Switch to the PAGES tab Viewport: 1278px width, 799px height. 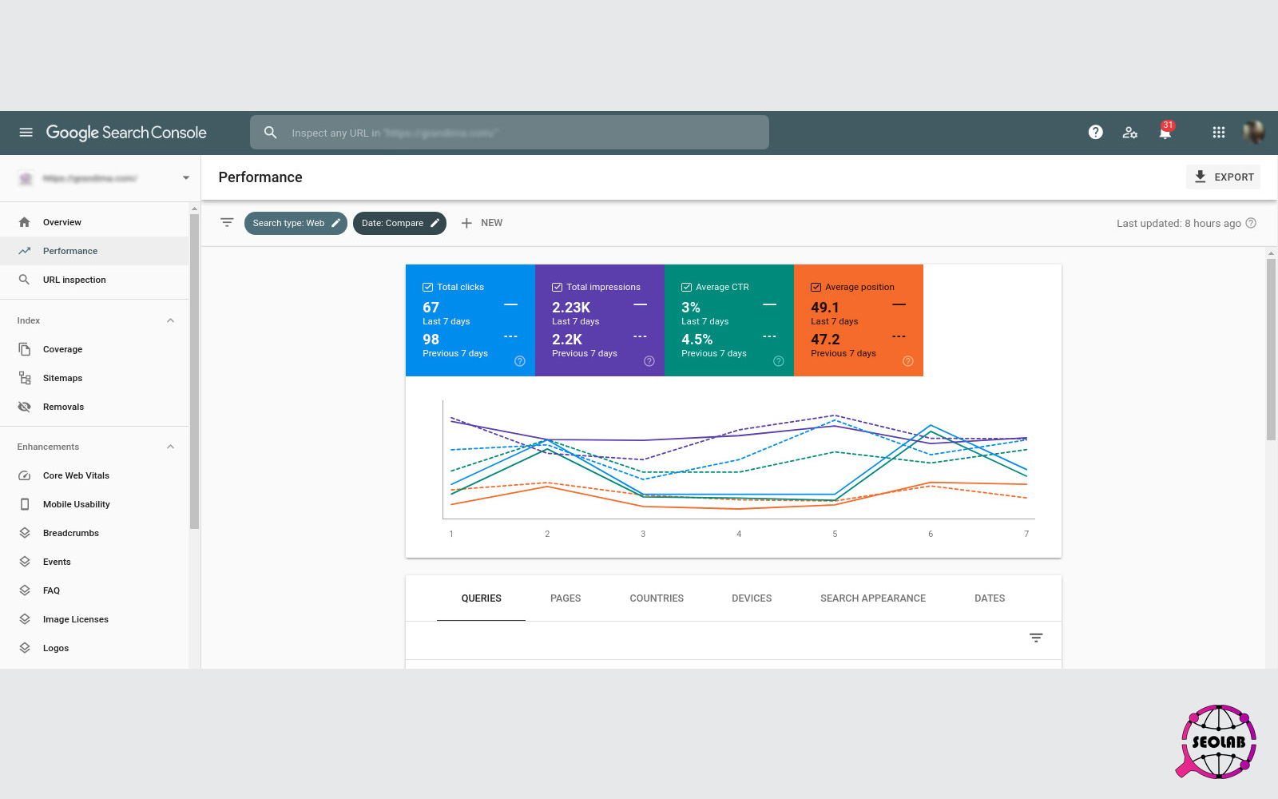[x=566, y=598]
